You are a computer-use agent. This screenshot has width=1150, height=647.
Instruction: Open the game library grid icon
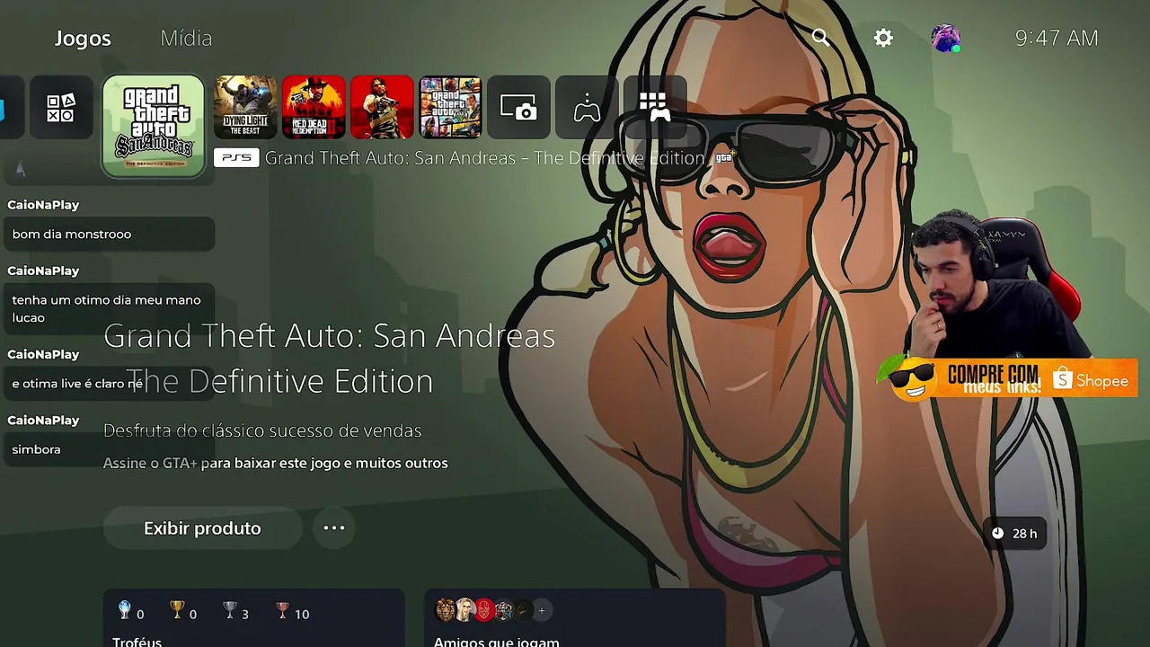(x=655, y=107)
